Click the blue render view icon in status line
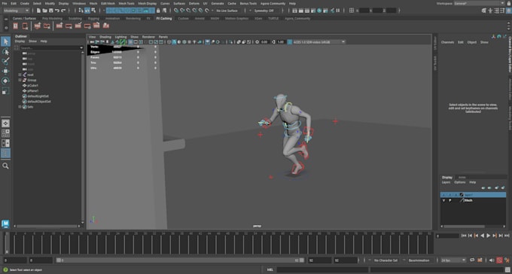512x274 pixels. pos(319,11)
